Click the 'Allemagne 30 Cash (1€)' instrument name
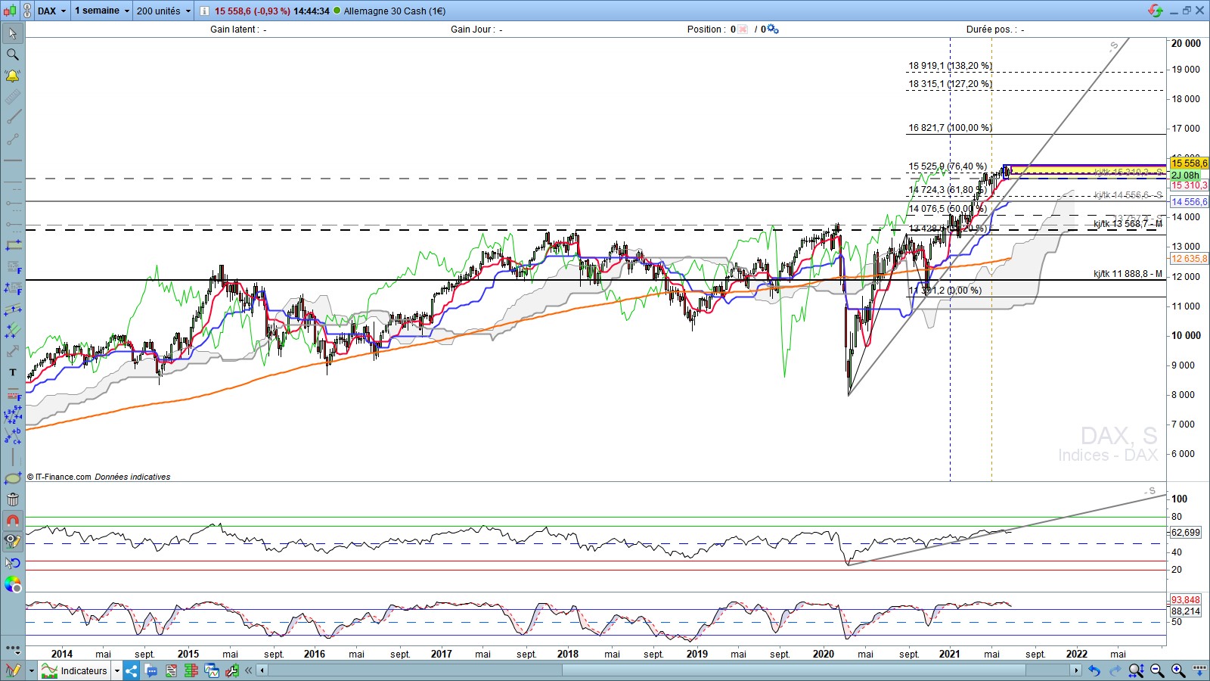Image resolution: width=1210 pixels, height=681 pixels. click(395, 11)
